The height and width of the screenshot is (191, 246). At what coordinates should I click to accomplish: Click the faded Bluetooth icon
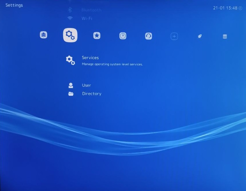[x=70, y=10]
